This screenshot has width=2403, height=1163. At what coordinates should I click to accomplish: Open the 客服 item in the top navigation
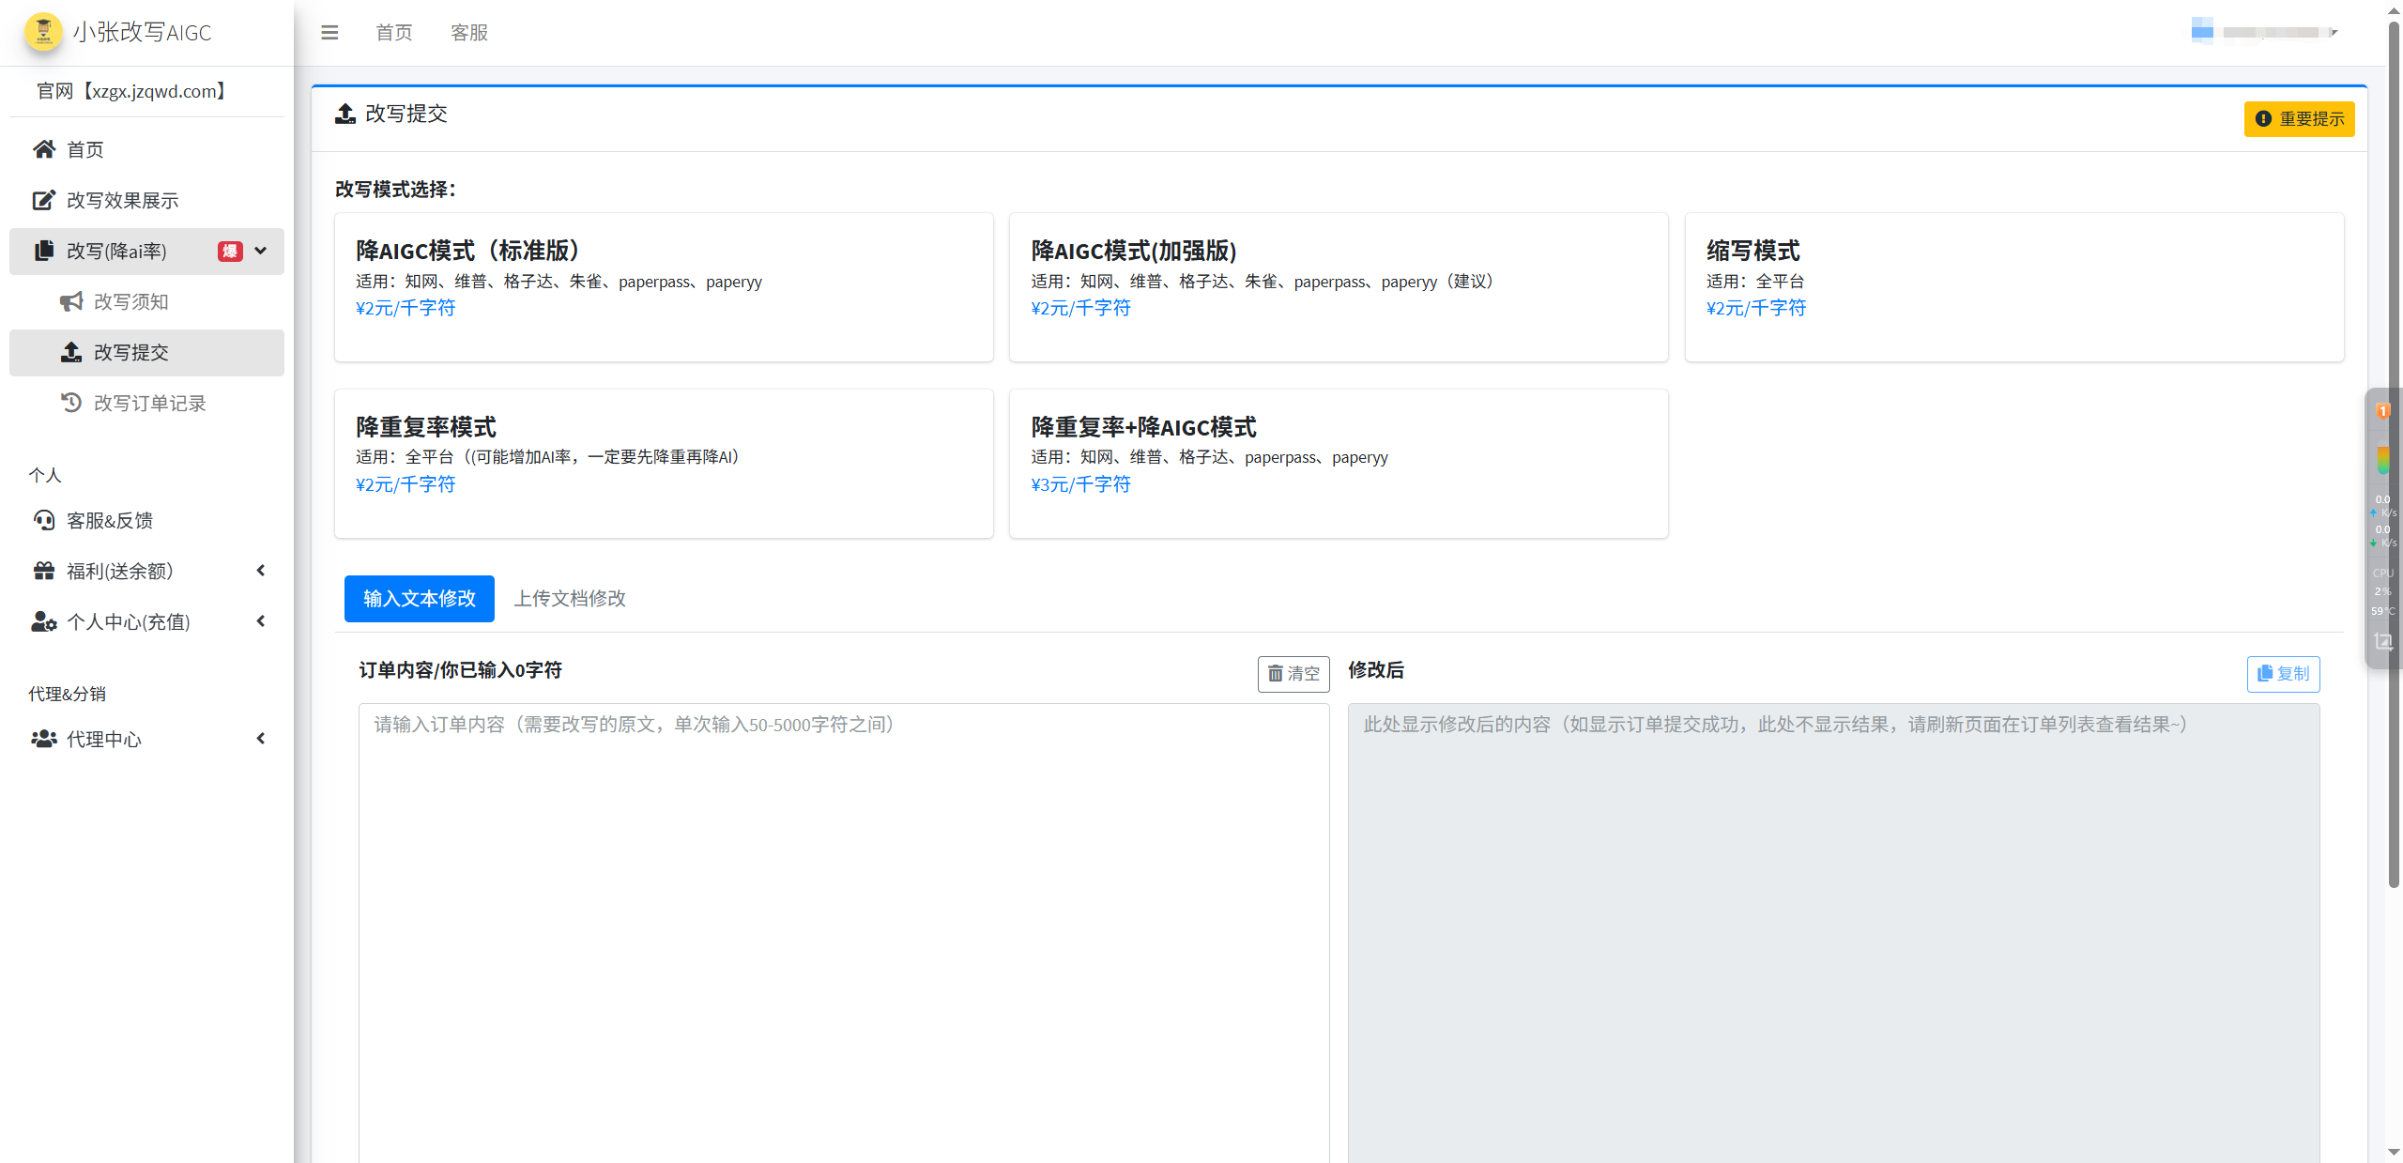pos(469,32)
